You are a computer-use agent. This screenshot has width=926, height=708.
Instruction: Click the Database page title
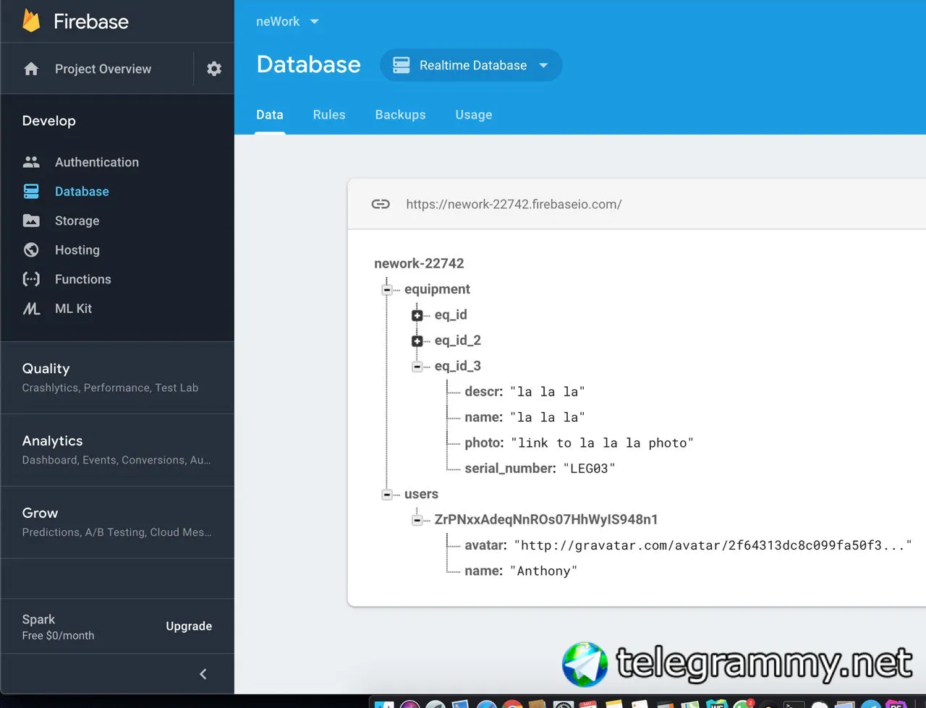pos(309,64)
